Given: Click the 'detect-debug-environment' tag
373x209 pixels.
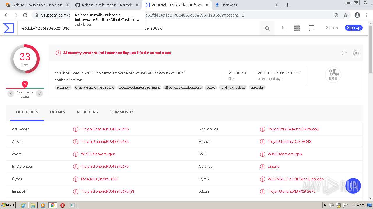Looking at the screenshot, I should pos(139,87).
